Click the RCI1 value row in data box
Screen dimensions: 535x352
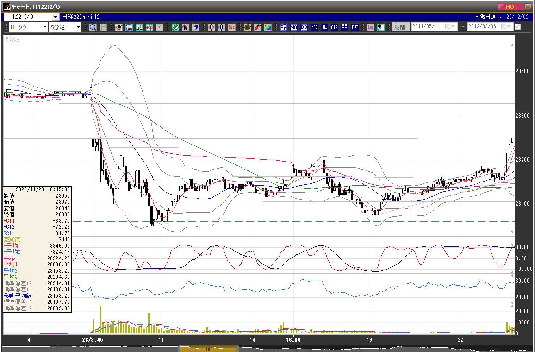point(37,220)
